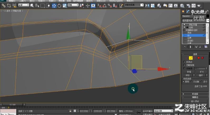
Task: Toggle Window/Crossing selection icon
Action: coord(48,6)
